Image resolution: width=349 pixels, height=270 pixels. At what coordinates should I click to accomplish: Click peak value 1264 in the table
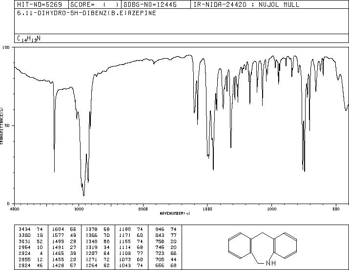[91, 265]
